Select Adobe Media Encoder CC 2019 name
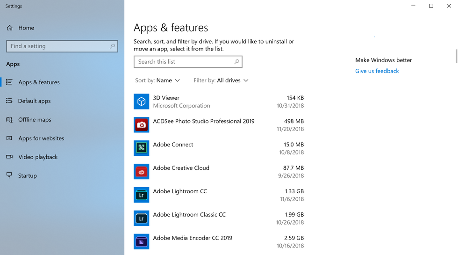Viewport: 458px width, 255px height. [x=193, y=238]
